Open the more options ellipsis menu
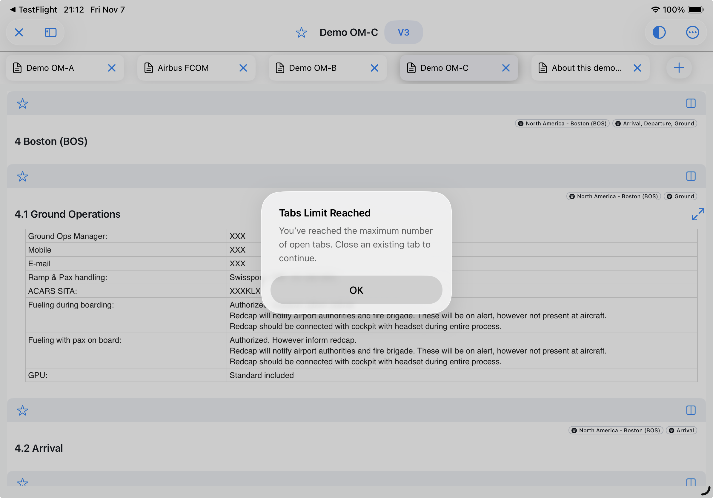 coord(692,32)
